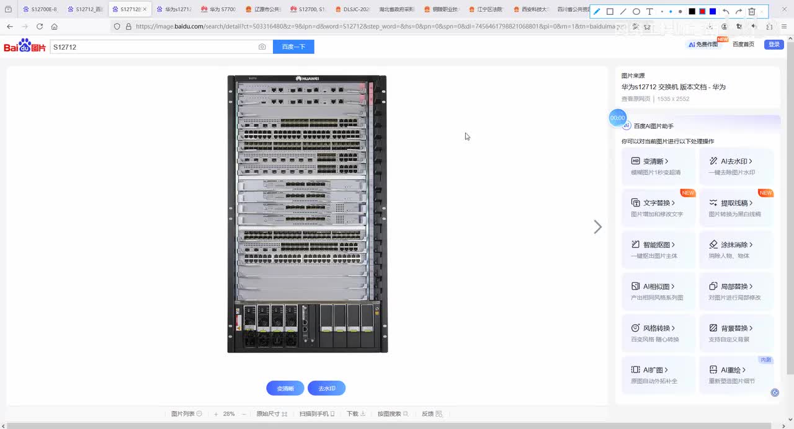794x429 pixels.
Task: Click 扫描到手机 option
Action: coord(317,414)
